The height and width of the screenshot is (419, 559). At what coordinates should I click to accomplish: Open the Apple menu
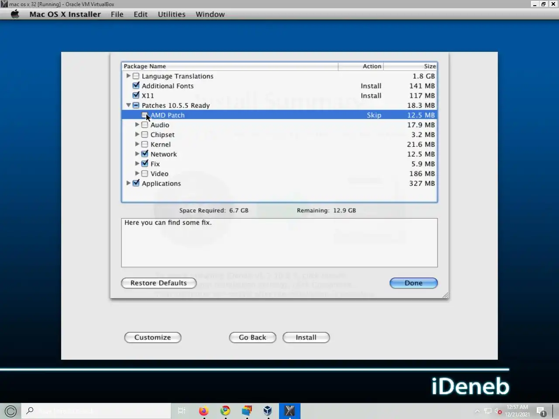click(15, 14)
